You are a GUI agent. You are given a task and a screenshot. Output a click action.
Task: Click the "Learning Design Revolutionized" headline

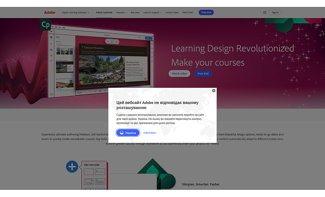click(232, 48)
